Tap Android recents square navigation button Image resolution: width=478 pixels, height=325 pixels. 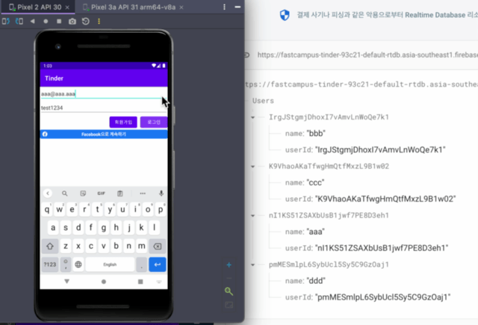(140, 282)
